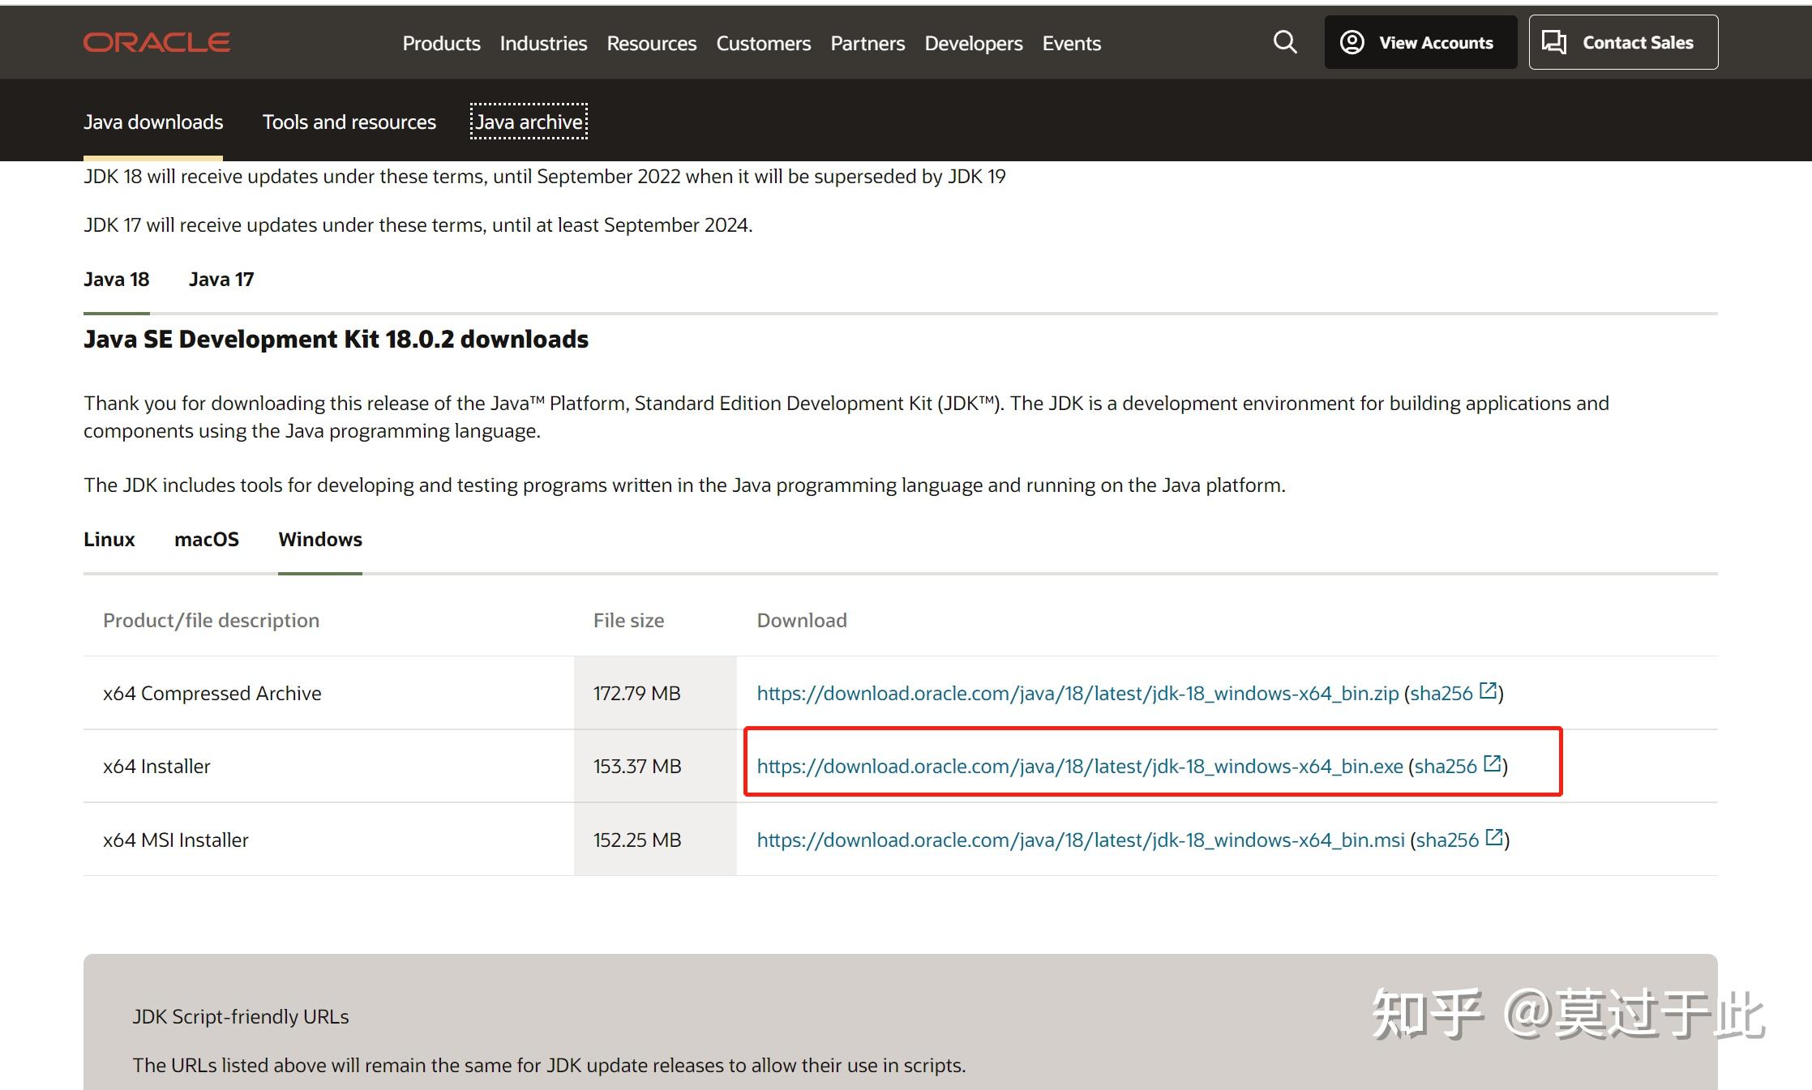Screen dimensions: 1812x1090
Task: Select the Windows platform tab
Action: pyautogui.click(x=320, y=540)
